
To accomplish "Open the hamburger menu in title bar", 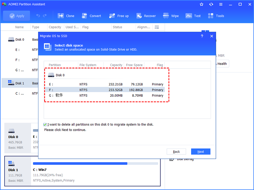I will click(x=221, y=4).
